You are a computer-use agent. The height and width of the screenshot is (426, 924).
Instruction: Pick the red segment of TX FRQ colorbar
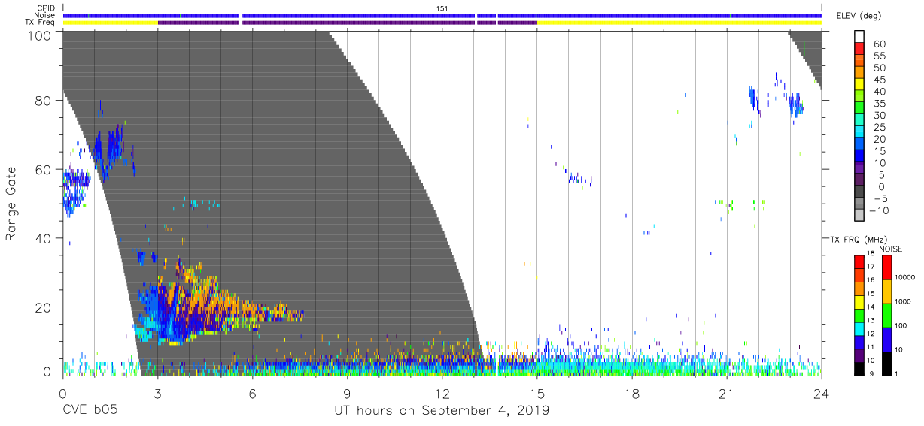pos(859,261)
